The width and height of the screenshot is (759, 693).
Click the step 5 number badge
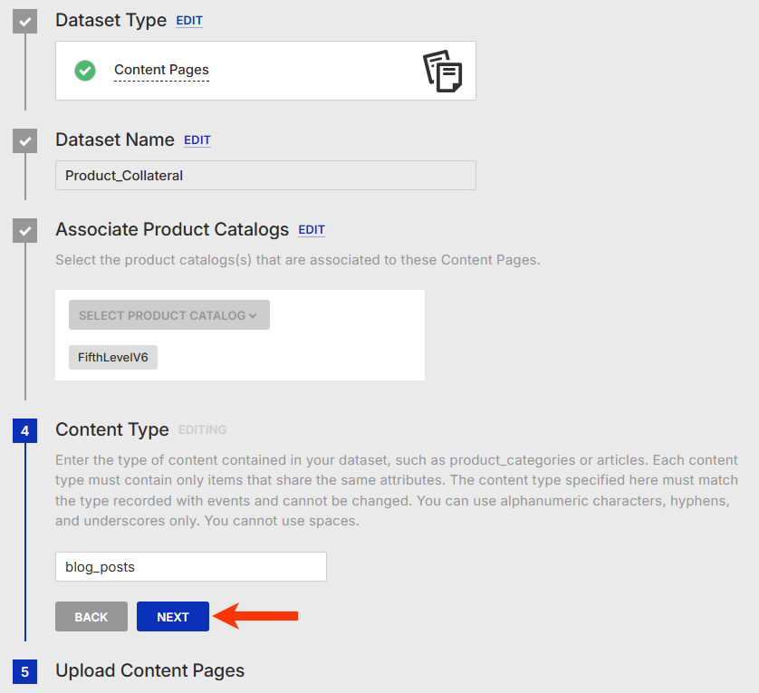pyautogui.click(x=24, y=671)
